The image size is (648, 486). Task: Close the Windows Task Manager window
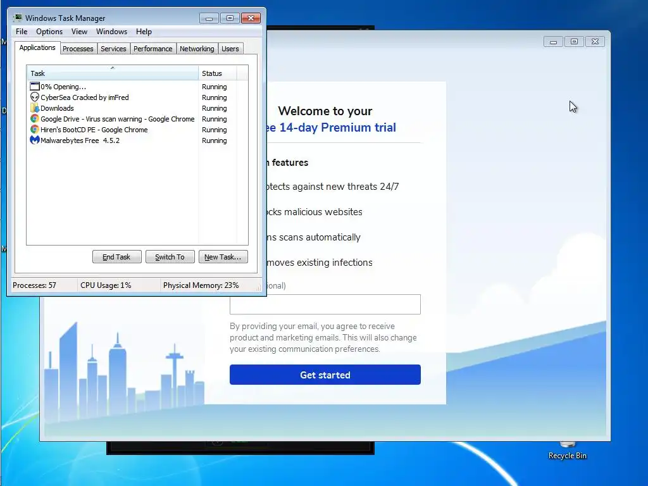[251, 18]
